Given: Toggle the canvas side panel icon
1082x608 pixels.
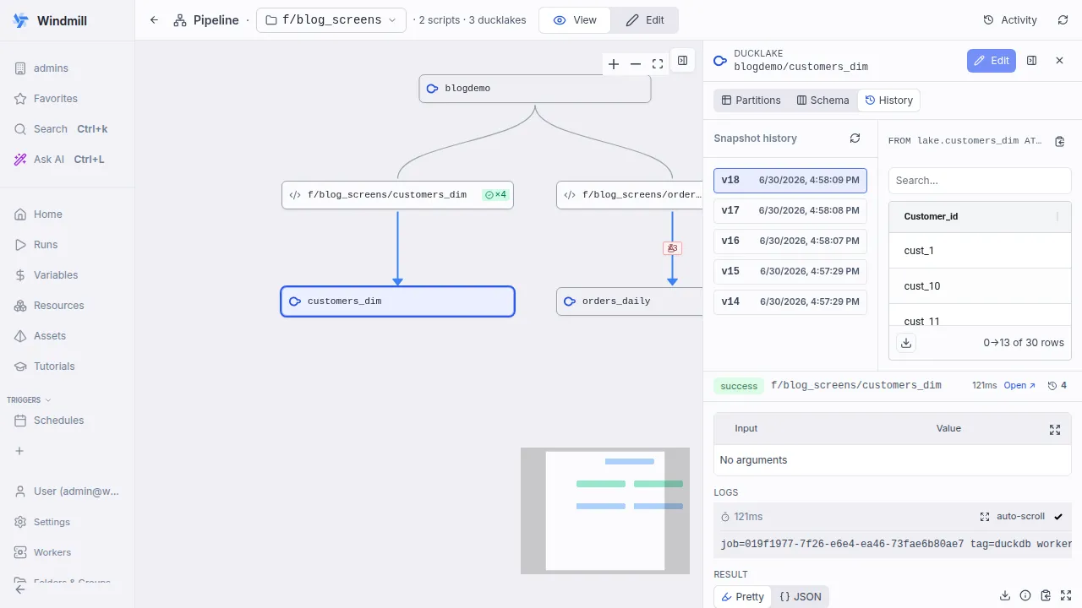Looking at the screenshot, I should [682, 61].
